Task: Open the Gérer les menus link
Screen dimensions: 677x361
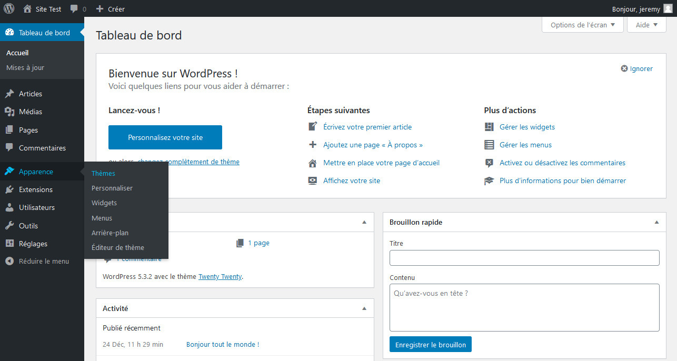Action: (x=525, y=145)
